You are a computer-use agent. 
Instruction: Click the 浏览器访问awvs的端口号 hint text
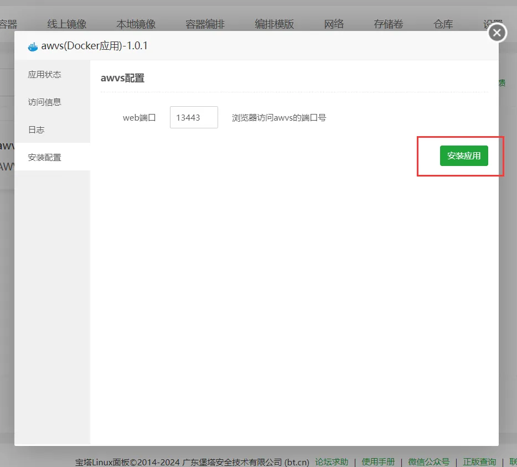click(x=279, y=118)
